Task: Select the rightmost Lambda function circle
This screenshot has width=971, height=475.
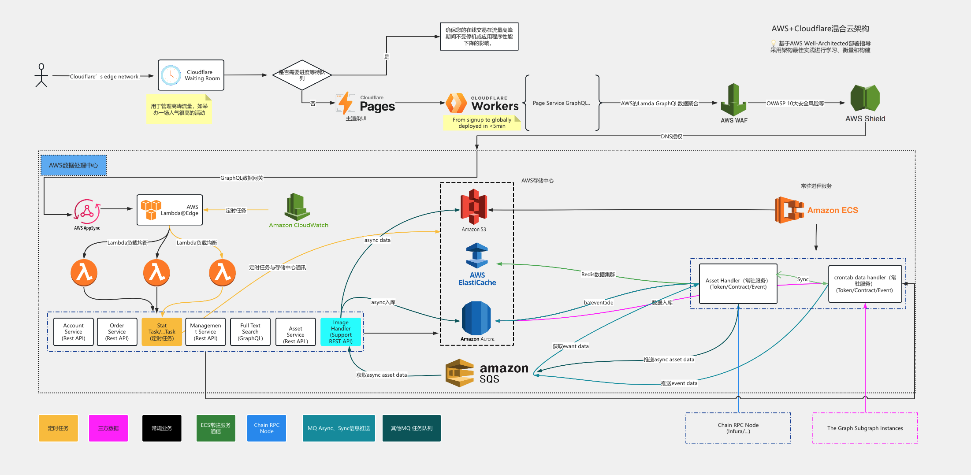Action: click(x=222, y=272)
